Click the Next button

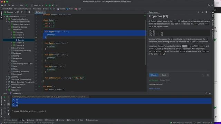[164, 75]
